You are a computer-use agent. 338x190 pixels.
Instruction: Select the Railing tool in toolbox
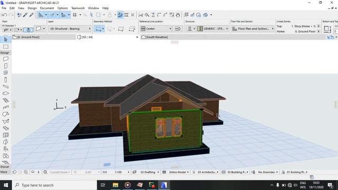click(x=6, y=107)
